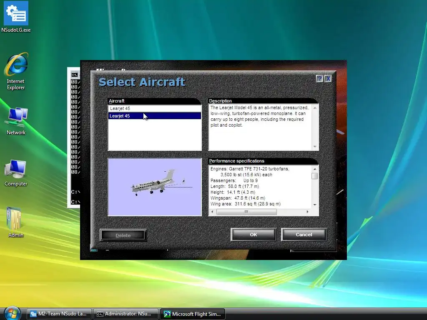Switch to M2-Team NSudo Launcher taskbar button
The width and height of the screenshot is (427, 320).
coord(59,314)
